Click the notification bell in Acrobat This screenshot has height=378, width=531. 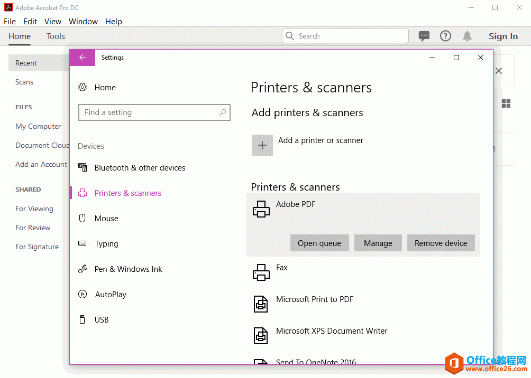click(467, 36)
